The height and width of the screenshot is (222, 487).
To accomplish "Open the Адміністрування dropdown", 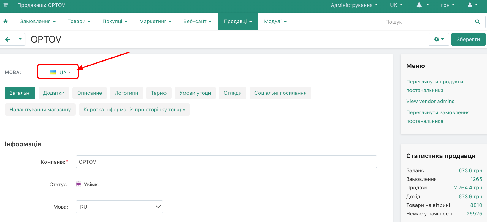I will (x=354, y=5).
